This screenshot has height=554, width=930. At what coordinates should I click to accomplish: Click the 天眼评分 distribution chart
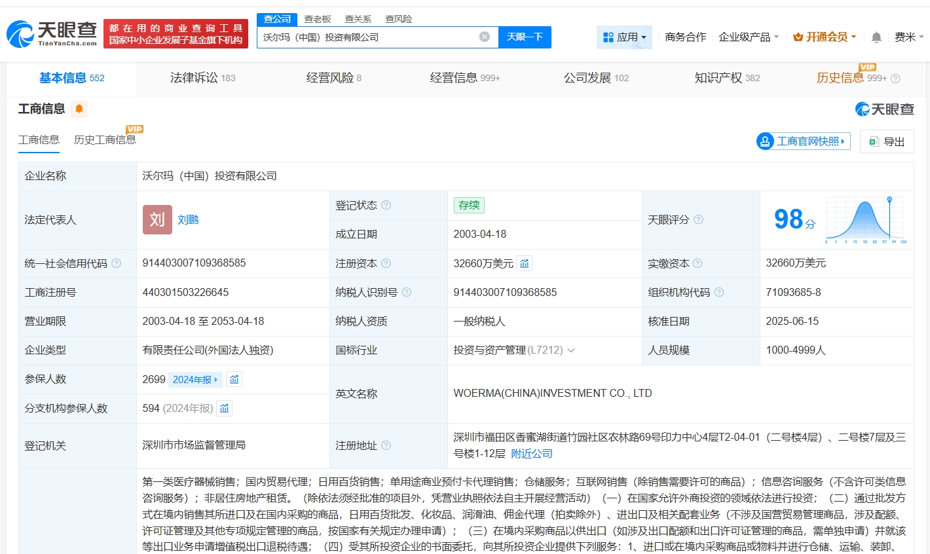point(866,219)
